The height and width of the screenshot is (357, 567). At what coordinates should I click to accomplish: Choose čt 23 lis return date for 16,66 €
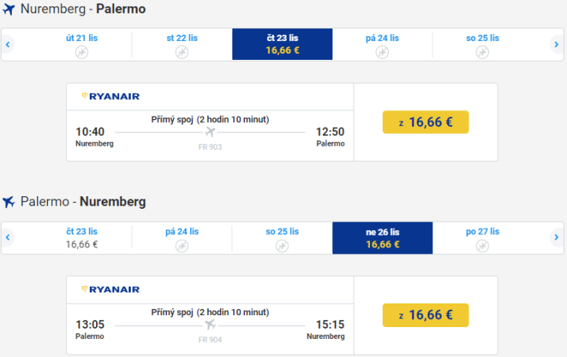[82, 237]
